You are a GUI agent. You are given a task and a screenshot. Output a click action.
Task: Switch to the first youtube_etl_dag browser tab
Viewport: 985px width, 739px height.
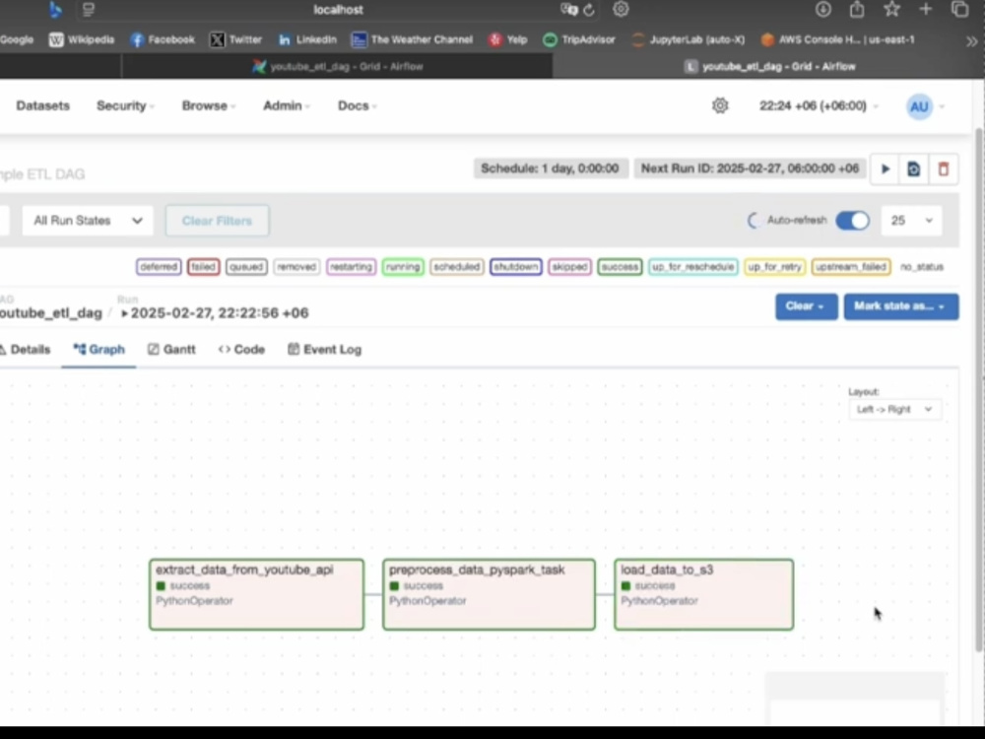point(337,67)
